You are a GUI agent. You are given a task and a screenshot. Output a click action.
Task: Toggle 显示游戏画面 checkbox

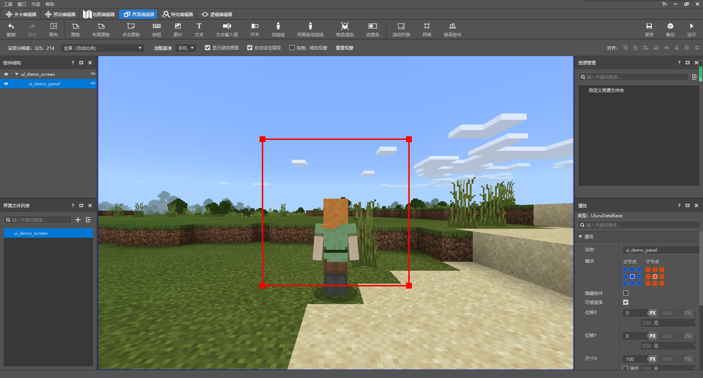[x=208, y=48]
